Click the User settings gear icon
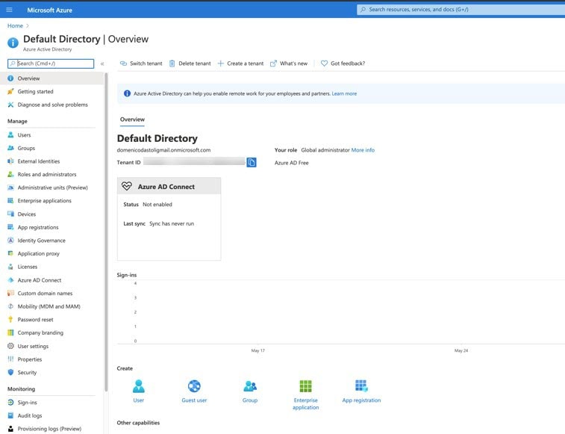The width and height of the screenshot is (565, 434). pos(10,346)
